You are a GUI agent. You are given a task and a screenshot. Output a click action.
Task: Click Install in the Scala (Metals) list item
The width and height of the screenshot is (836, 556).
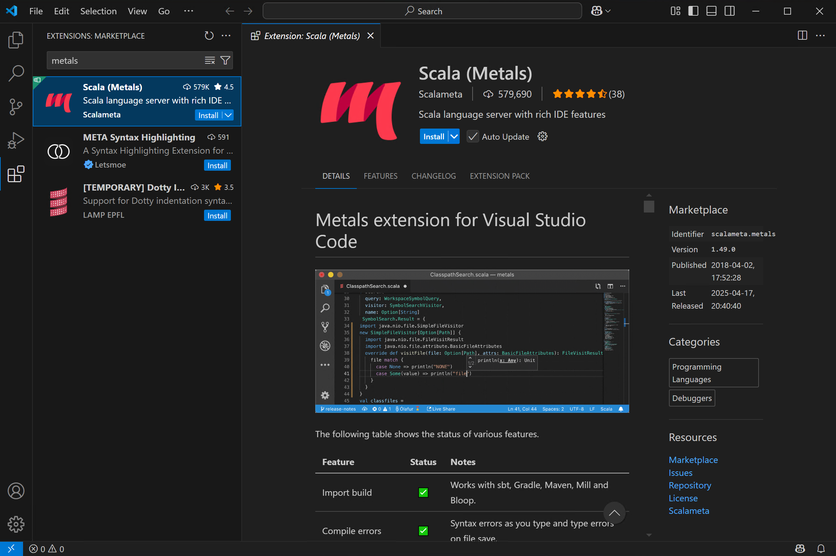[x=208, y=115]
